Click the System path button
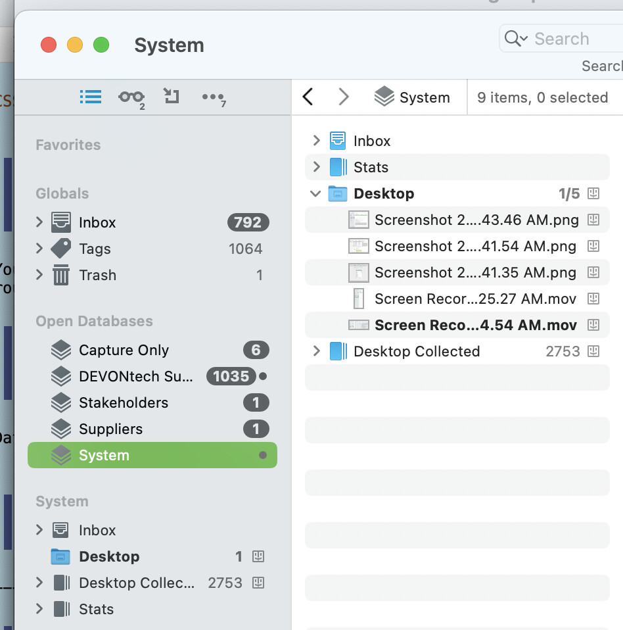623x630 pixels. [x=413, y=97]
